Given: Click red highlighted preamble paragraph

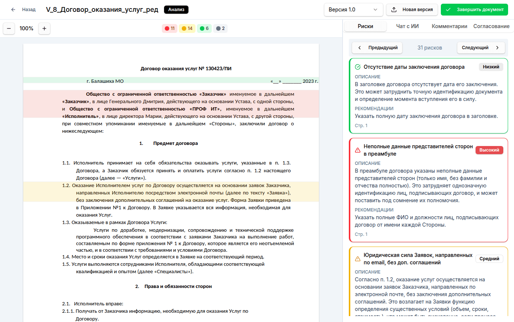Looking at the screenshot, I should tap(171, 104).
